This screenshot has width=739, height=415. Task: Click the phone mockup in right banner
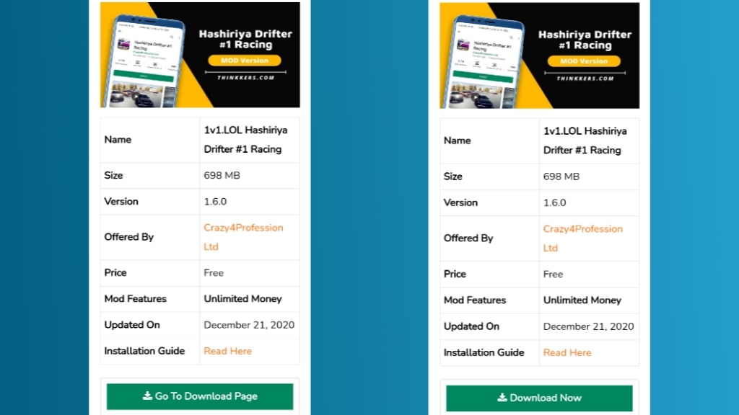coord(482,63)
